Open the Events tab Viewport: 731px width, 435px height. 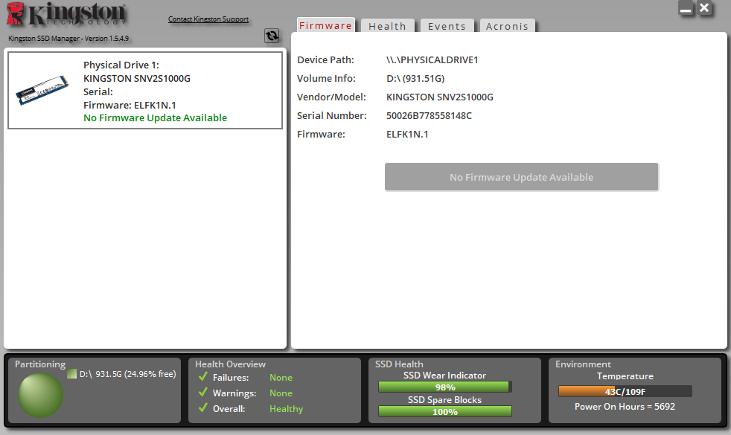click(447, 26)
